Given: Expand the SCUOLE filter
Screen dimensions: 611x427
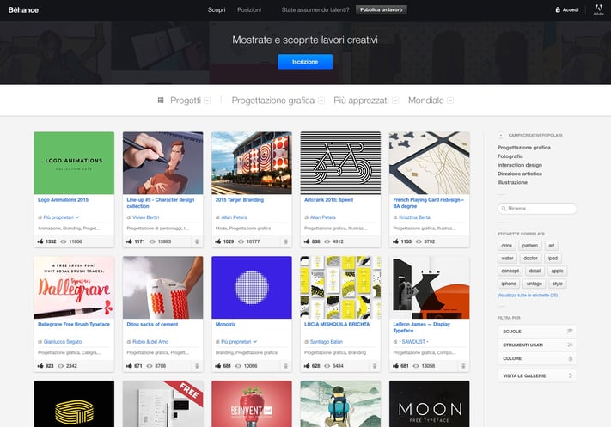Looking at the screenshot, I should (x=537, y=332).
